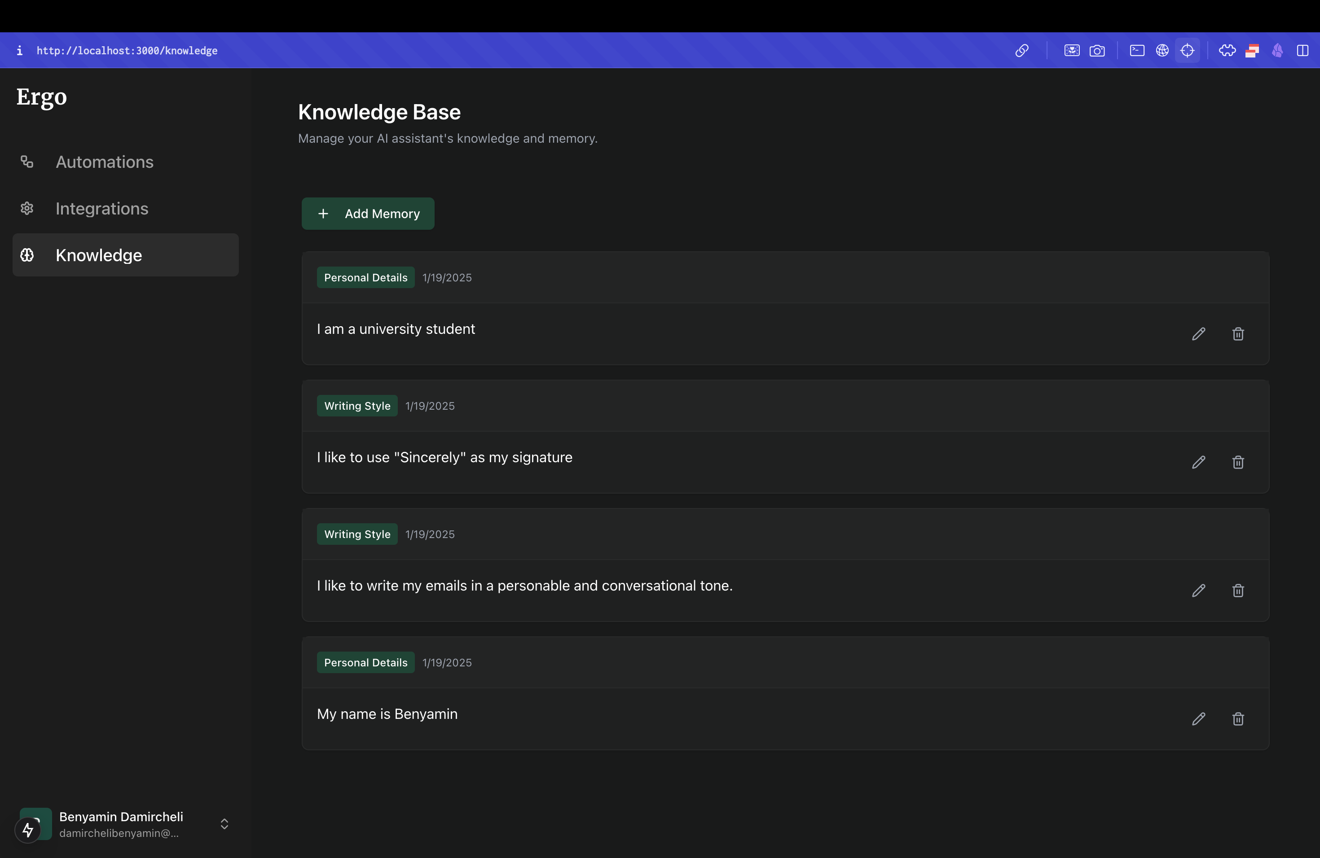Screen dimensions: 1320x858
Task: Toggle the crosshair element inspector
Action: (1188, 50)
